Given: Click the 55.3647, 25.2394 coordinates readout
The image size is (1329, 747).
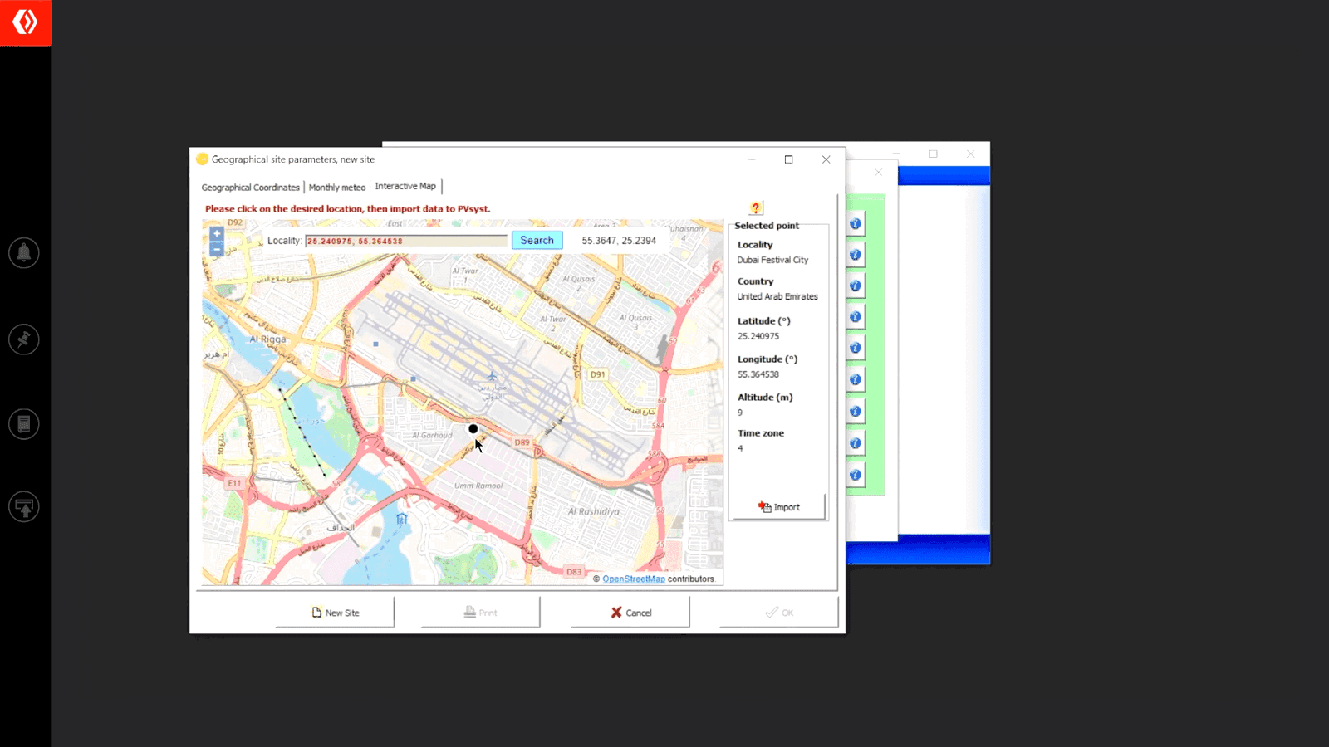Looking at the screenshot, I should point(619,241).
